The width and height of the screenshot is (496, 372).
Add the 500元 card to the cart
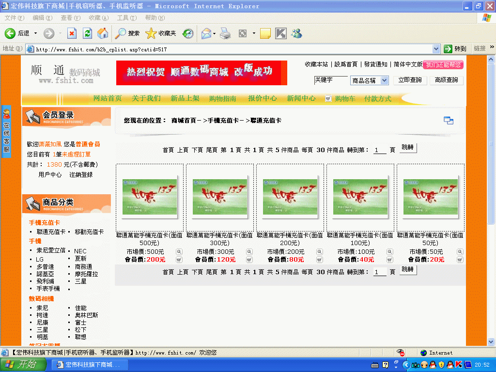click(x=179, y=260)
